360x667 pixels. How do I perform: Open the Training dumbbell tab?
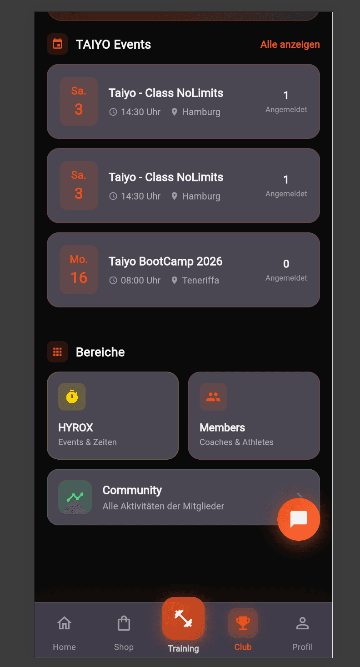point(184,625)
